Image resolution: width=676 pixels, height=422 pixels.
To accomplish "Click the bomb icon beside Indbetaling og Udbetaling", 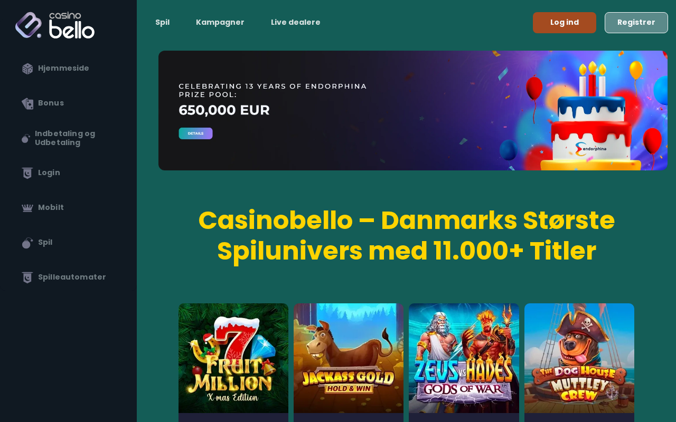I will click(26, 138).
